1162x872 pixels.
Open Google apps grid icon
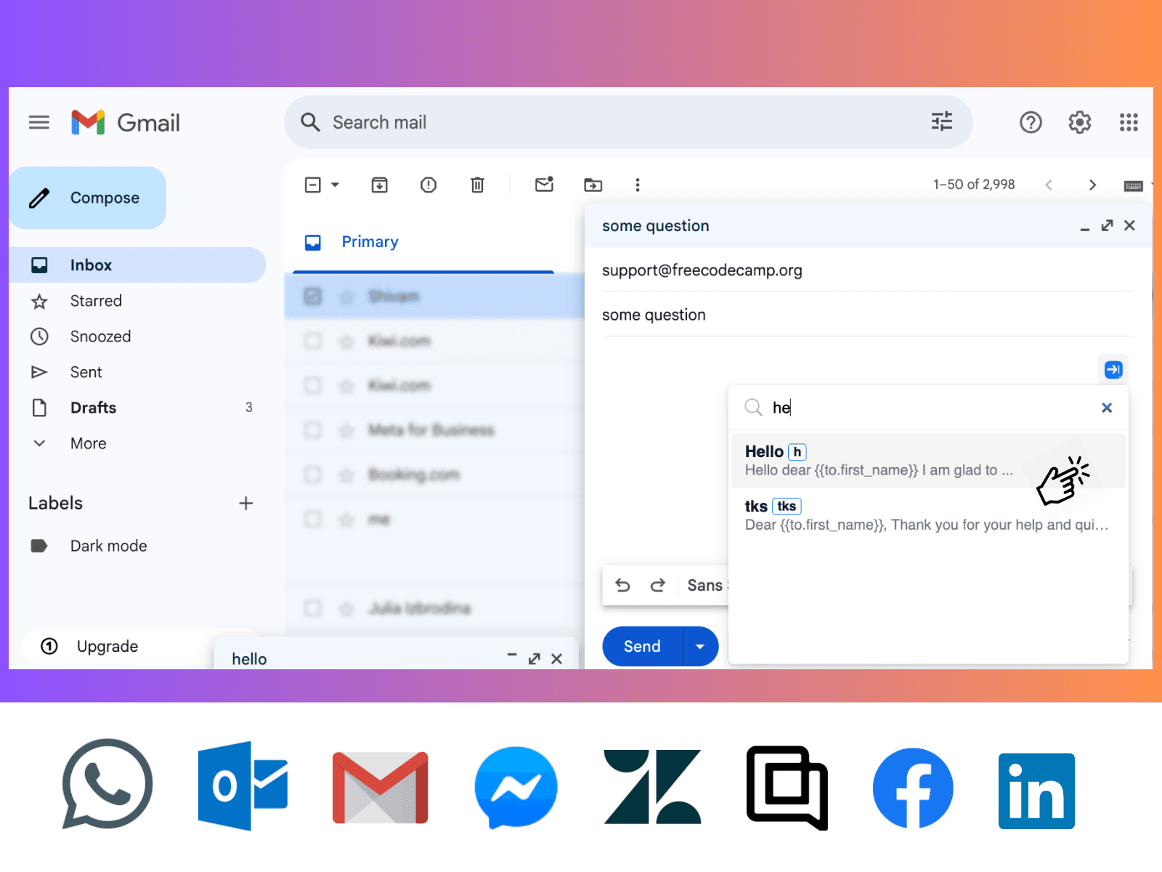[1129, 122]
